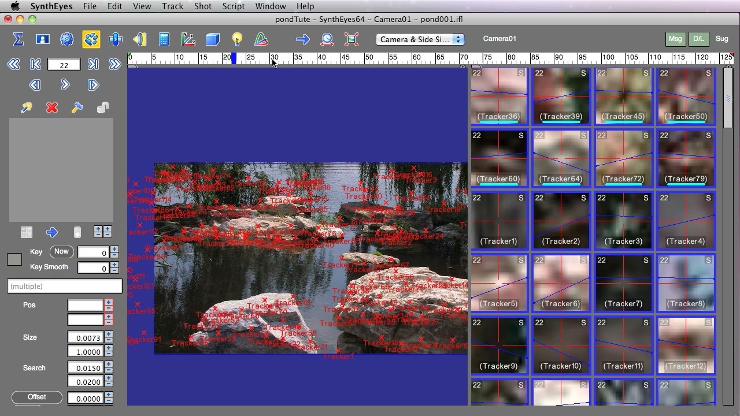This screenshot has width=740, height=416.
Task: Click the blue playhead marker at frame 22
Action: click(x=234, y=58)
